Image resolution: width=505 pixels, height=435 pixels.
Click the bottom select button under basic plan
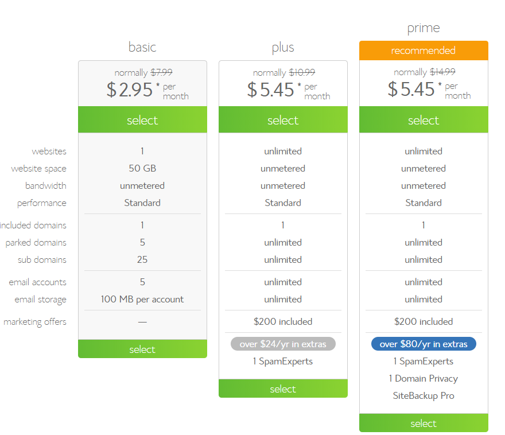coord(142,349)
